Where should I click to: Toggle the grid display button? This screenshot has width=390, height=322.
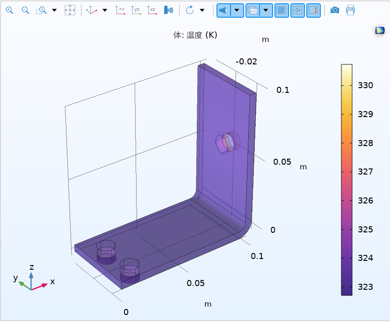281,10
